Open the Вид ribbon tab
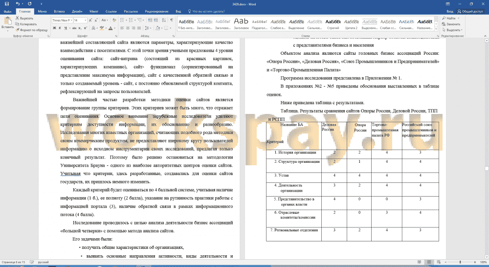Viewport: 489px width, 267px height. 178,12
